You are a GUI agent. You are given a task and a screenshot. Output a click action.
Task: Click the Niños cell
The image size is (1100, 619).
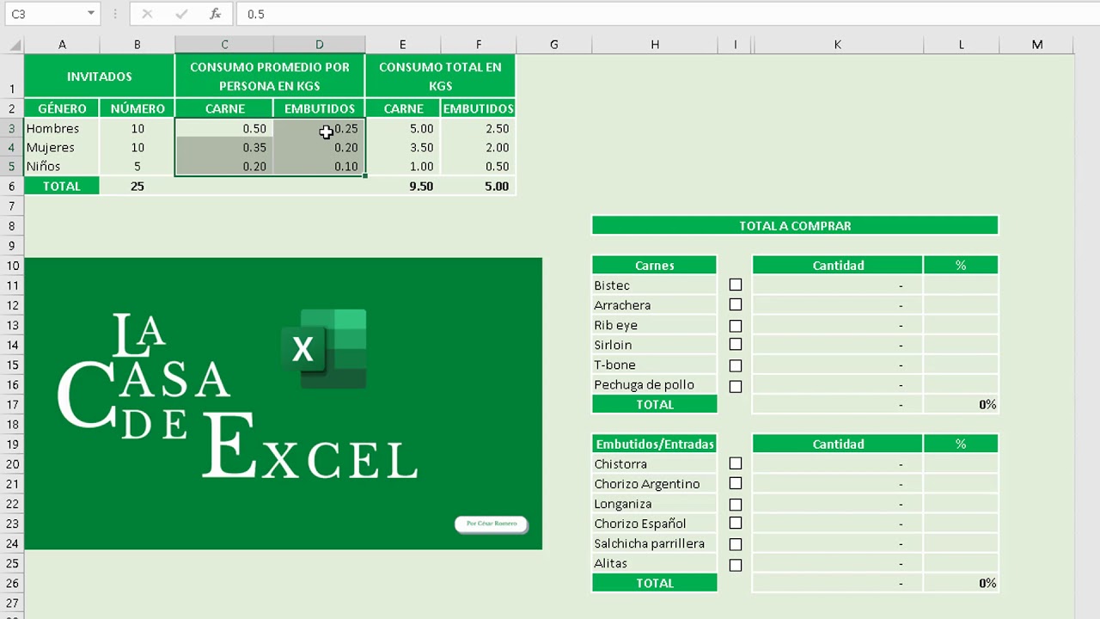[62, 166]
